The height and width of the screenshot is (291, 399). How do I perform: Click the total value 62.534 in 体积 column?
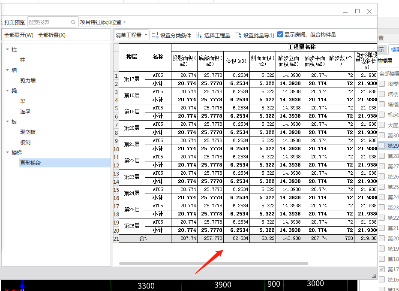pyautogui.click(x=237, y=239)
